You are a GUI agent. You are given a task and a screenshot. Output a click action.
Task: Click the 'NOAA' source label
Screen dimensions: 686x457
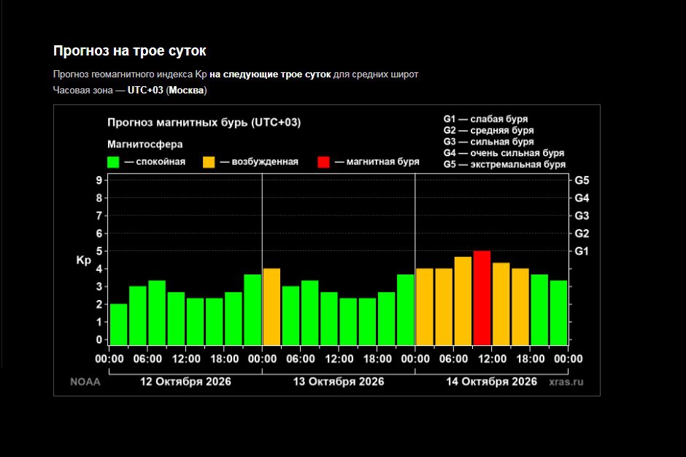pos(85,382)
